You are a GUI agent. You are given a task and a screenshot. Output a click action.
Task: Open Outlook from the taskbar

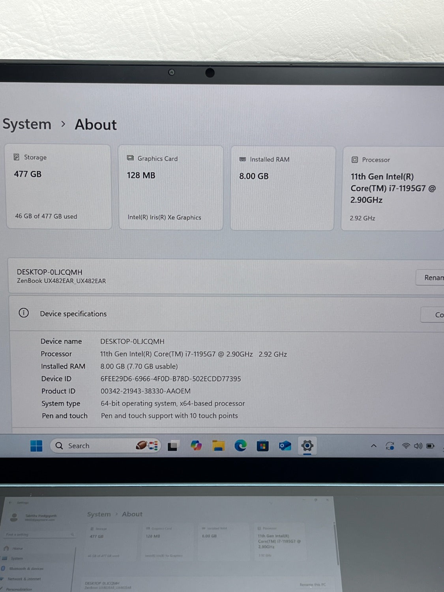click(x=285, y=446)
